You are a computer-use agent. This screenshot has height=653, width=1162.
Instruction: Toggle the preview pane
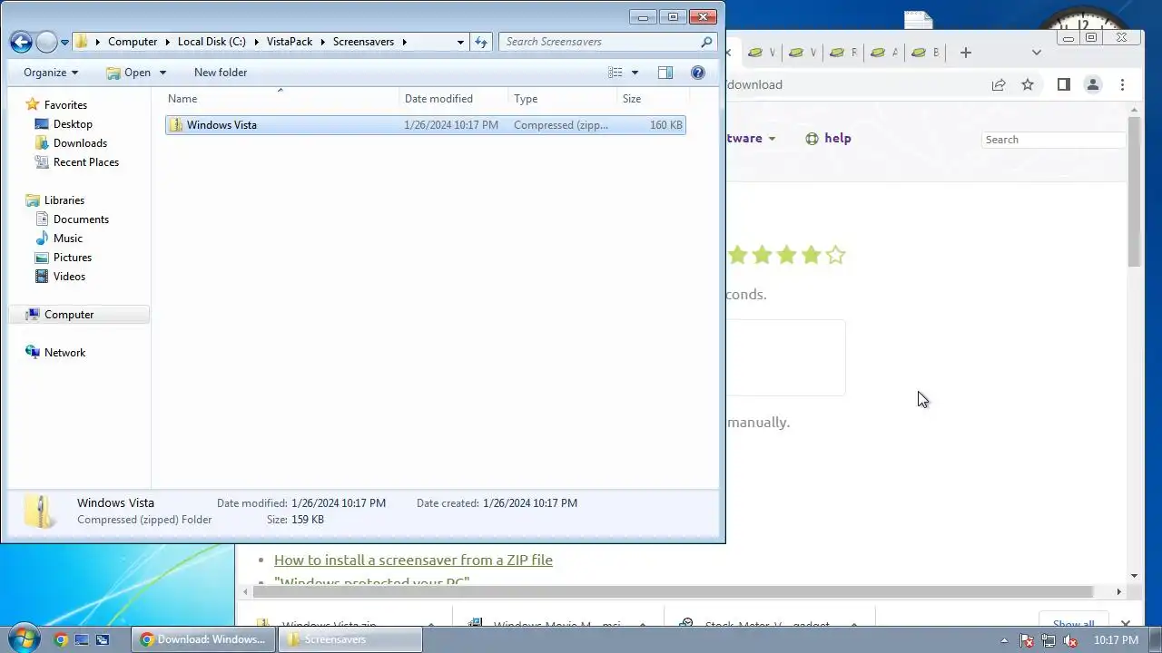[x=665, y=73]
